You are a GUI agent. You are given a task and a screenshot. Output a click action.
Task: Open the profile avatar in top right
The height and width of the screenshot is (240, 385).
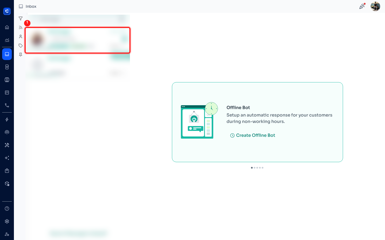point(375,6)
